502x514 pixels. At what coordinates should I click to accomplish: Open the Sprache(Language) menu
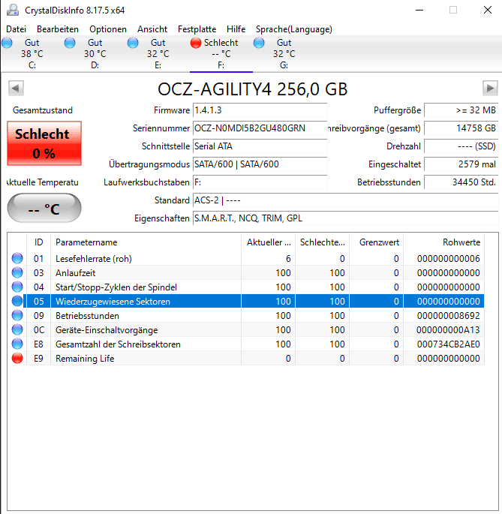[x=294, y=29]
